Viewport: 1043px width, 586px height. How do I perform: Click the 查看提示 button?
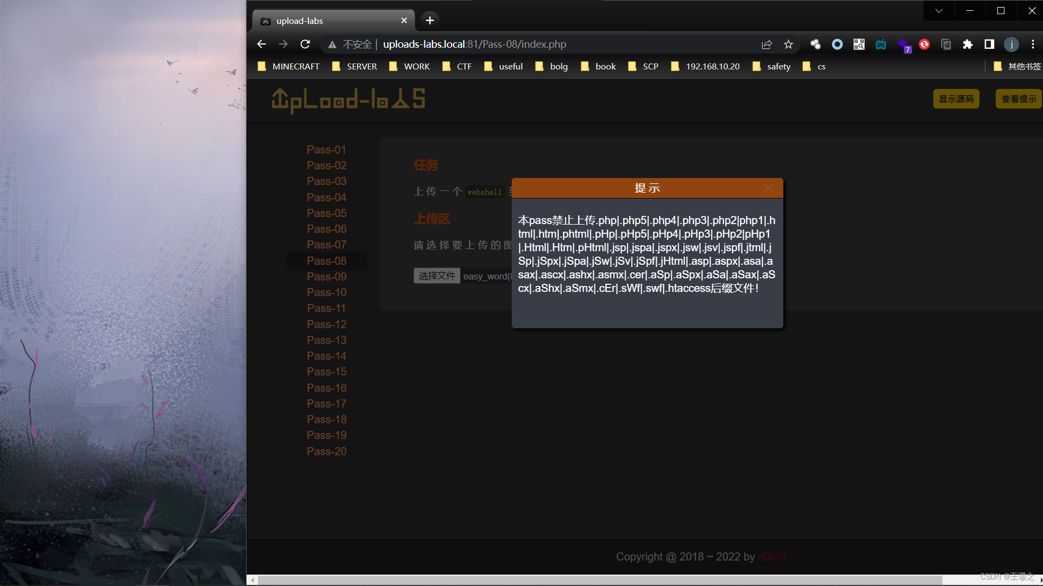1019,99
